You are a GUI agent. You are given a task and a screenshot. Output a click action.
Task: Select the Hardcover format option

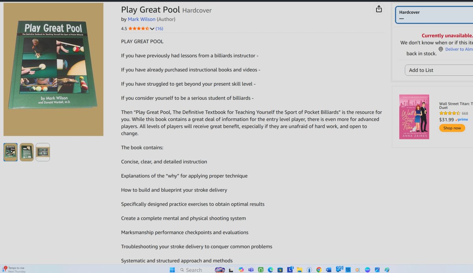tap(434, 15)
